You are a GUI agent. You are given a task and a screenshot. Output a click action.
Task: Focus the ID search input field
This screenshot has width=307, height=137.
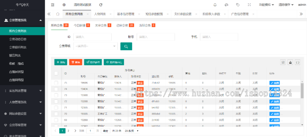[x=92, y=37]
